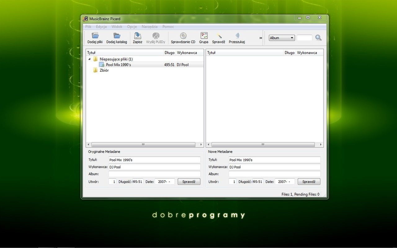
Task: Expand the toolbar overflow chevron
Action: (261, 38)
